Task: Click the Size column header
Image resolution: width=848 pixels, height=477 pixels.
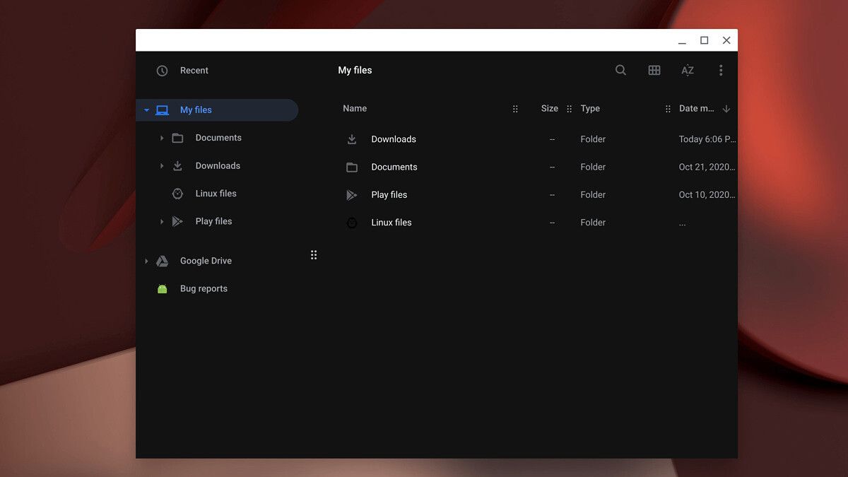Action: click(549, 108)
